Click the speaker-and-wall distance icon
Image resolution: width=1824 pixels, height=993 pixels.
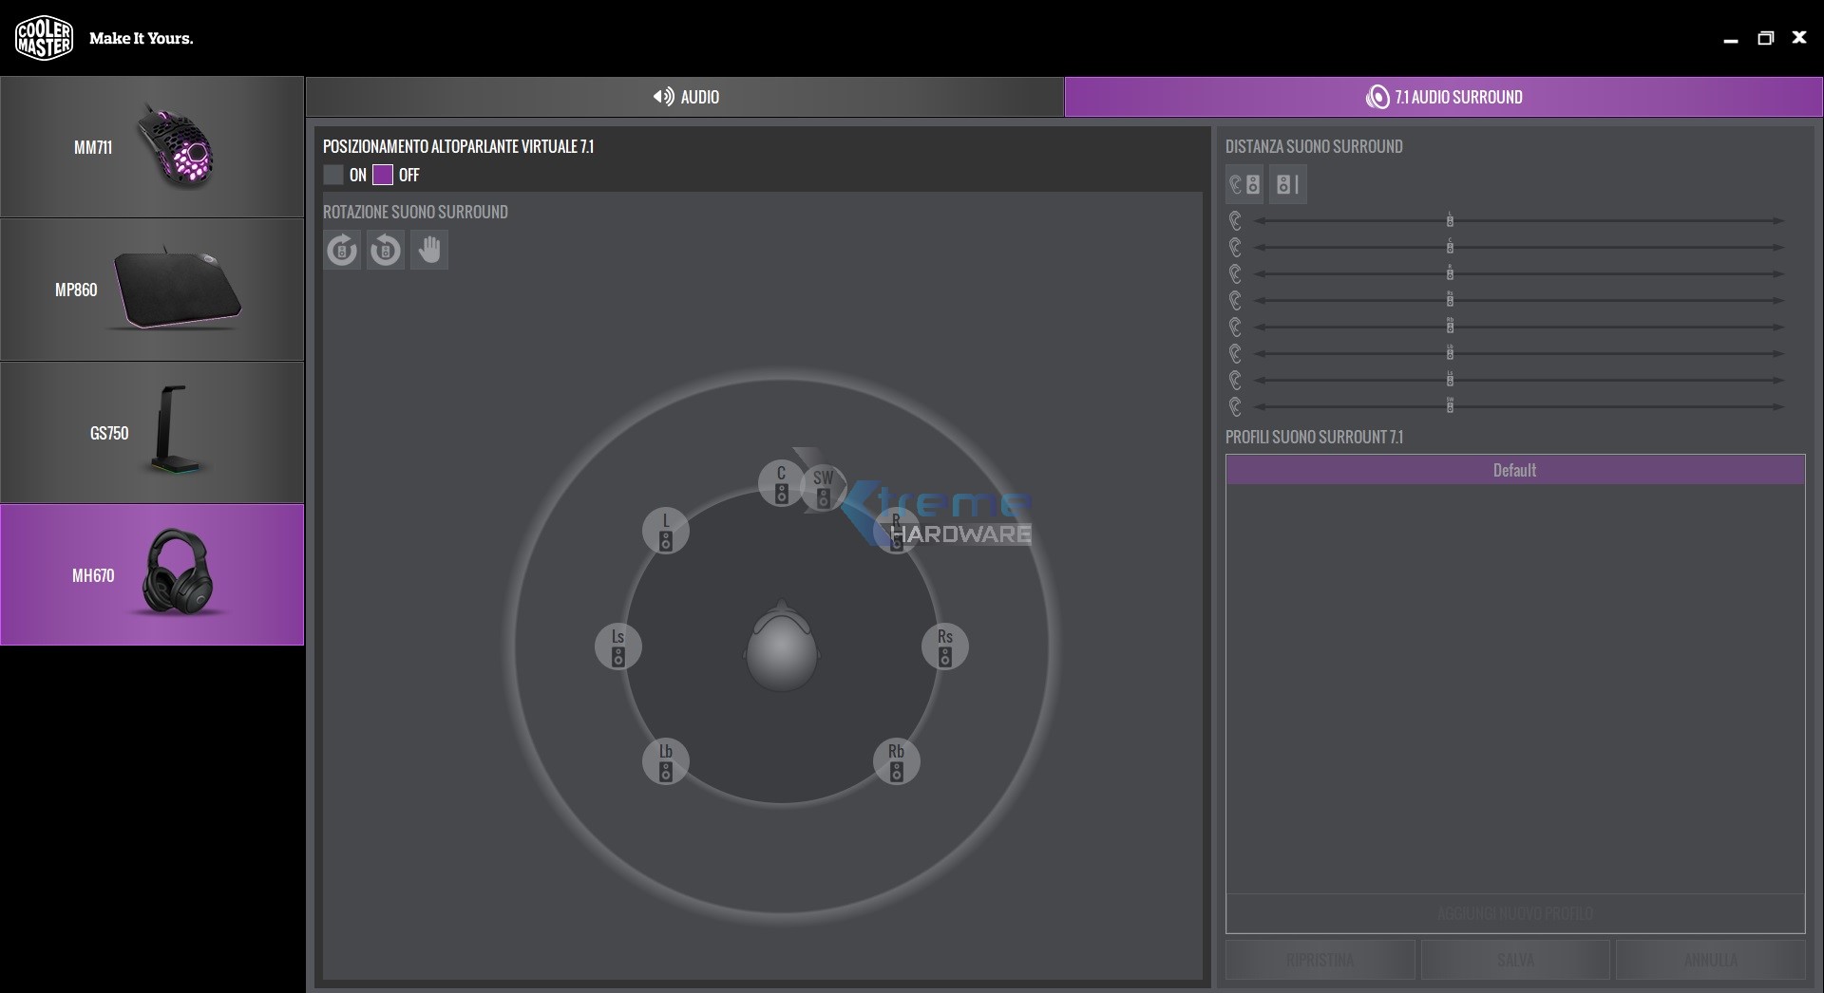pos(1288,185)
